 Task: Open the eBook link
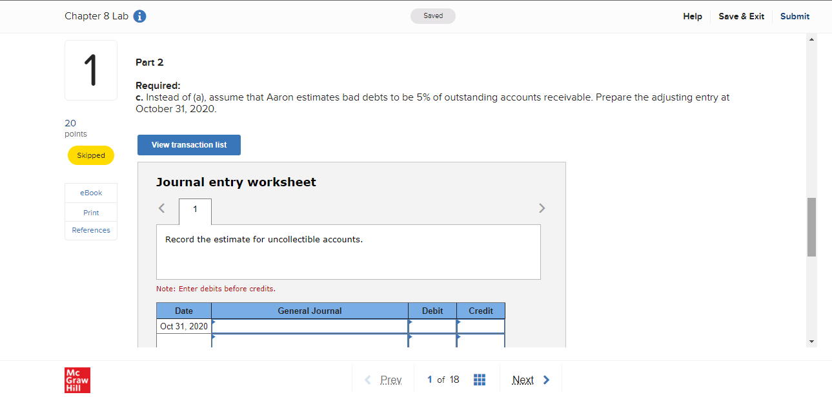tap(90, 192)
